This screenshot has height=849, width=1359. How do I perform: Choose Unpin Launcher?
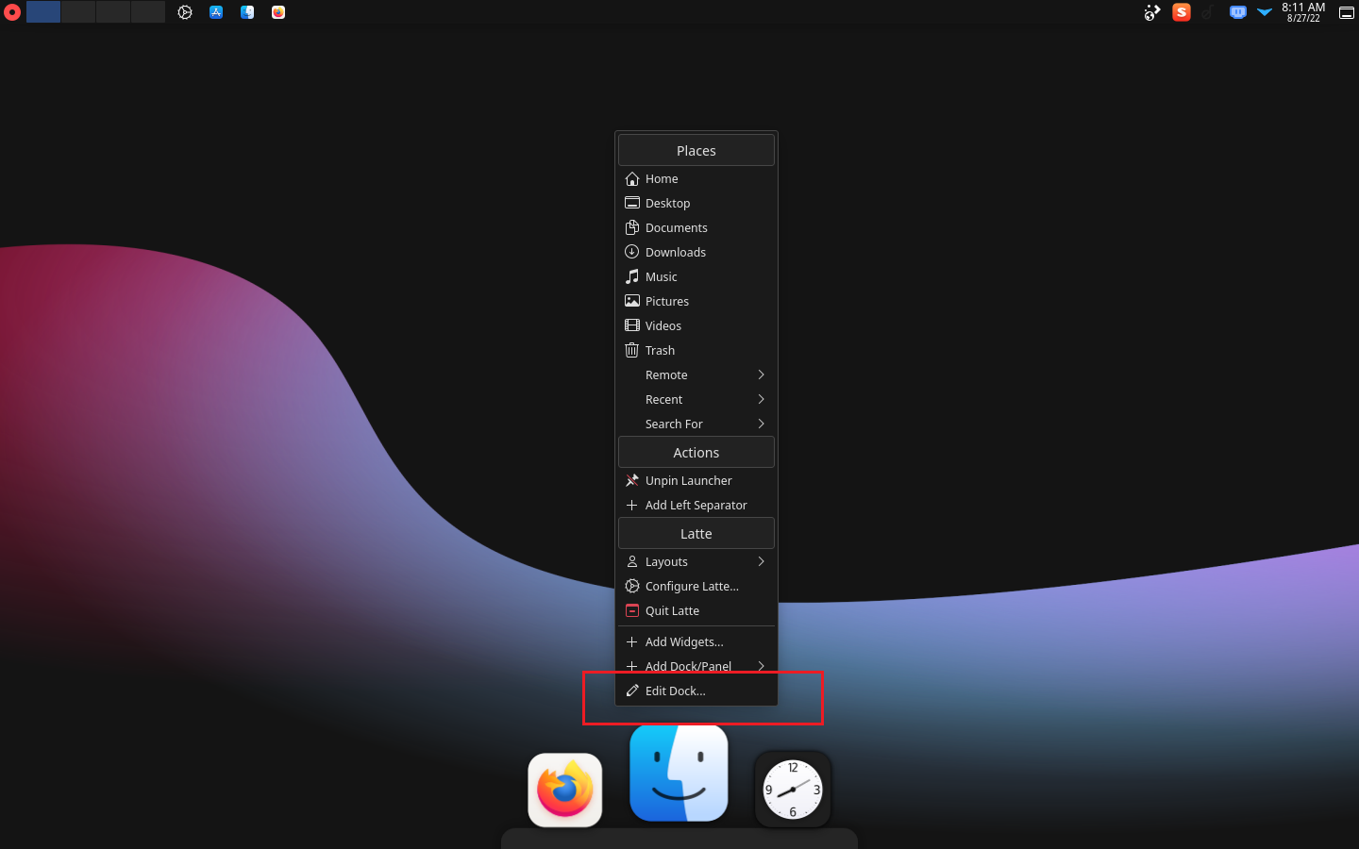click(x=696, y=480)
